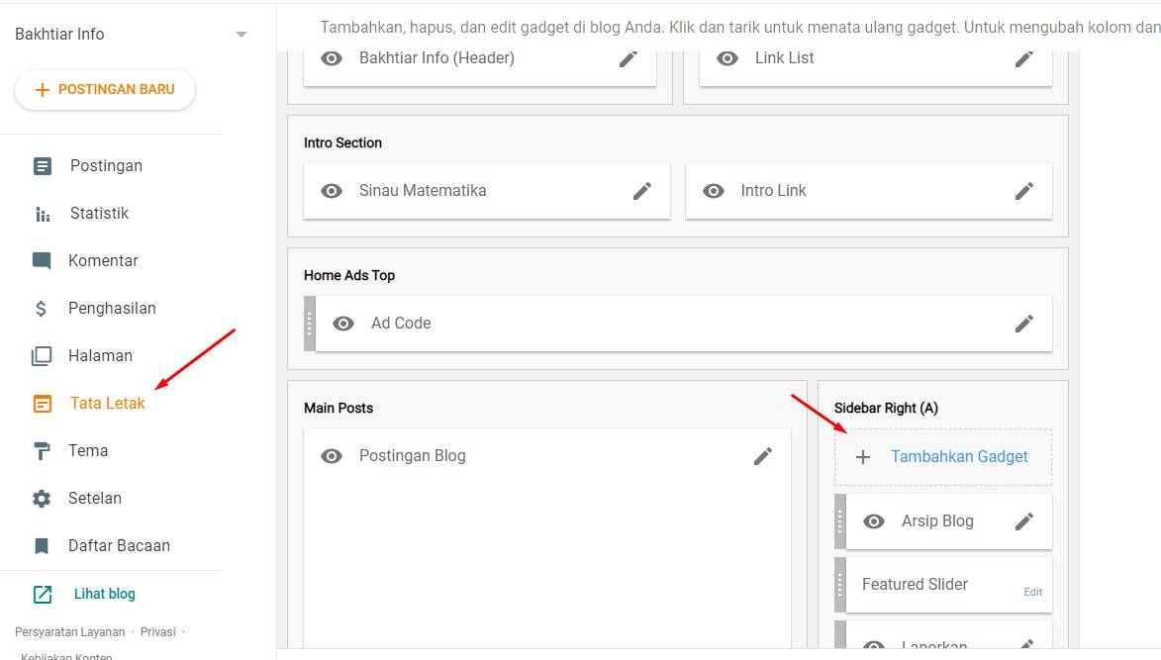Go to Statistik in sidebar

[x=99, y=214]
